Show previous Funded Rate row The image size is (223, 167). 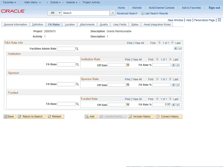tap(157, 98)
